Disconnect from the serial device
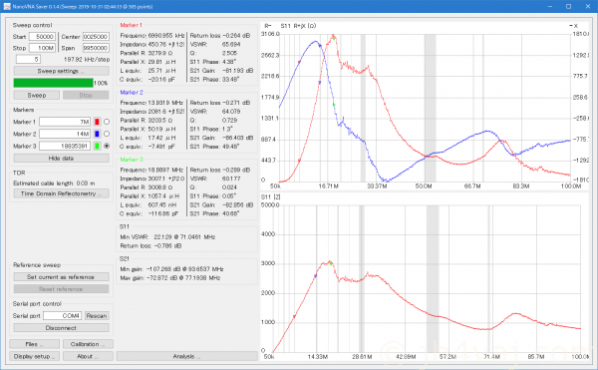The image size is (598, 370). (62, 328)
